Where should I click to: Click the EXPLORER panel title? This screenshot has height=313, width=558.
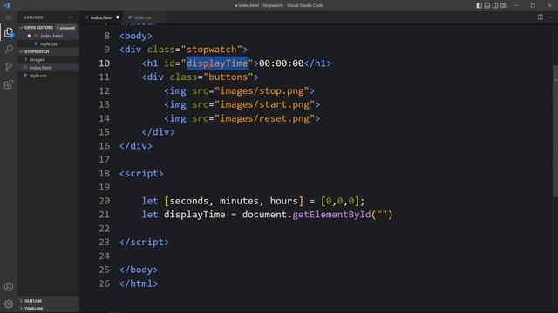pos(34,17)
